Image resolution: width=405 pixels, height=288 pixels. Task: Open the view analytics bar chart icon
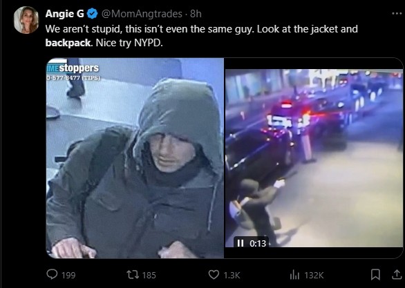click(294, 275)
